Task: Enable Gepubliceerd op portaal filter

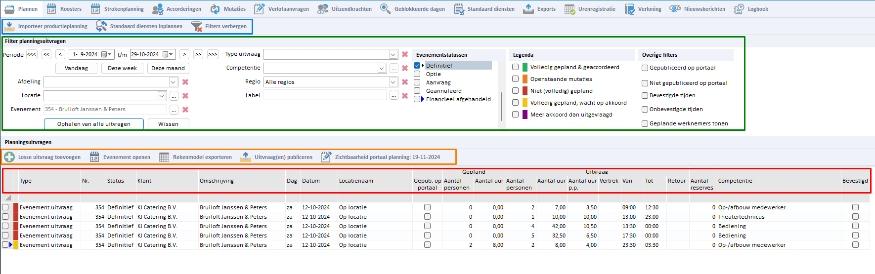Action: click(645, 68)
